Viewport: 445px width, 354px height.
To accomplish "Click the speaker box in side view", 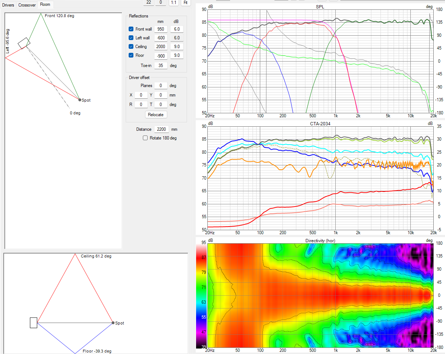I will coord(34,323).
